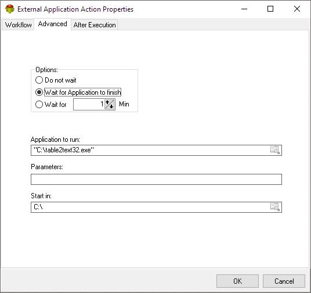This screenshot has width=311, height=293.
Task: Select the Wait for minutes radio button
Action: (39, 105)
